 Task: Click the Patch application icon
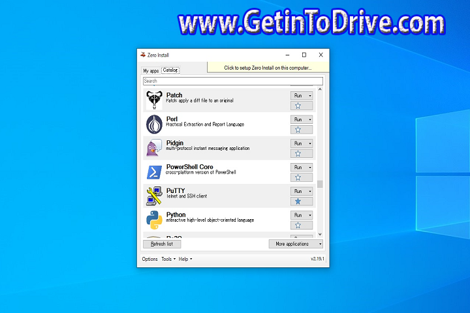pyautogui.click(x=154, y=100)
